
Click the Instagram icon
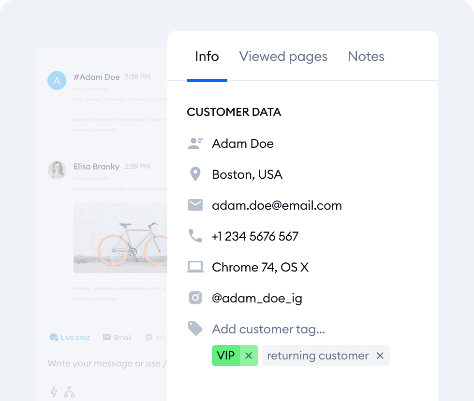195,298
